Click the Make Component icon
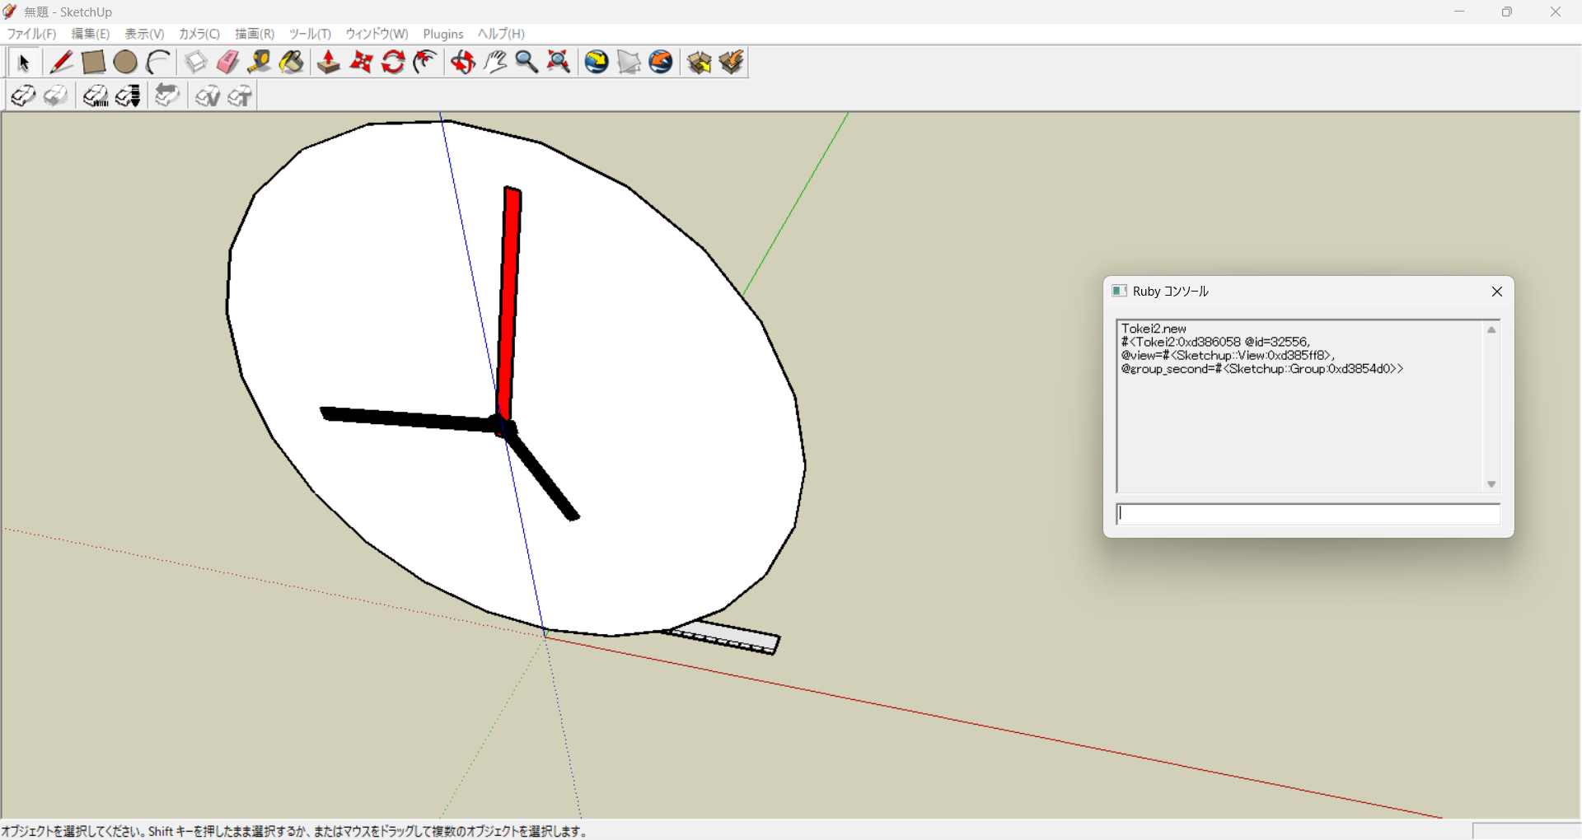 point(195,63)
